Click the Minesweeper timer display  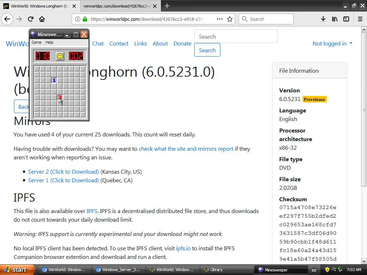76,56
